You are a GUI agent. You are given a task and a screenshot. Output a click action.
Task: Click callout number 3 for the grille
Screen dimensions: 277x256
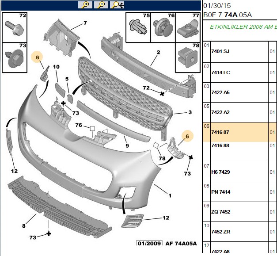190,112
